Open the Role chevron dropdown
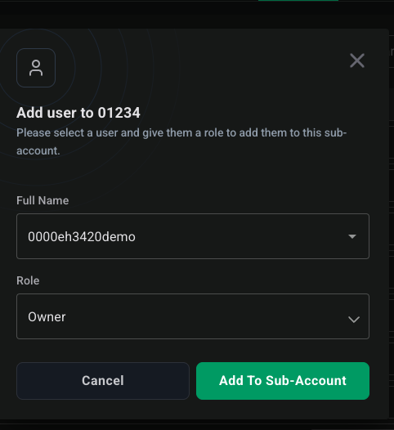This screenshot has height=430, width=394. coord(354,319)
